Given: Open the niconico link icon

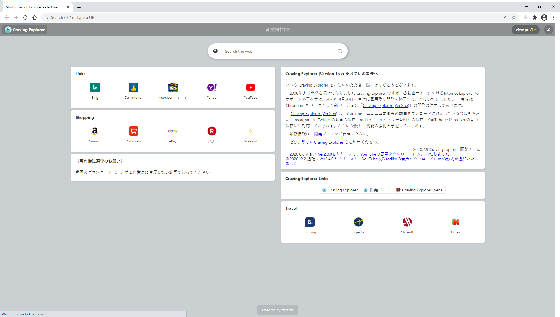Looking at the screenshot, I should point(173,87).
